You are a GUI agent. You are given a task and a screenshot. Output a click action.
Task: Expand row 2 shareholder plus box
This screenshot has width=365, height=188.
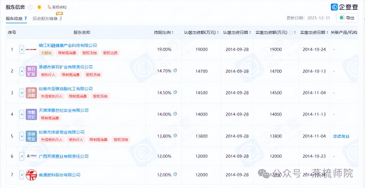click(22, 71)
